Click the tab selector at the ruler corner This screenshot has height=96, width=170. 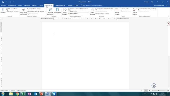[x=1, y=19]
